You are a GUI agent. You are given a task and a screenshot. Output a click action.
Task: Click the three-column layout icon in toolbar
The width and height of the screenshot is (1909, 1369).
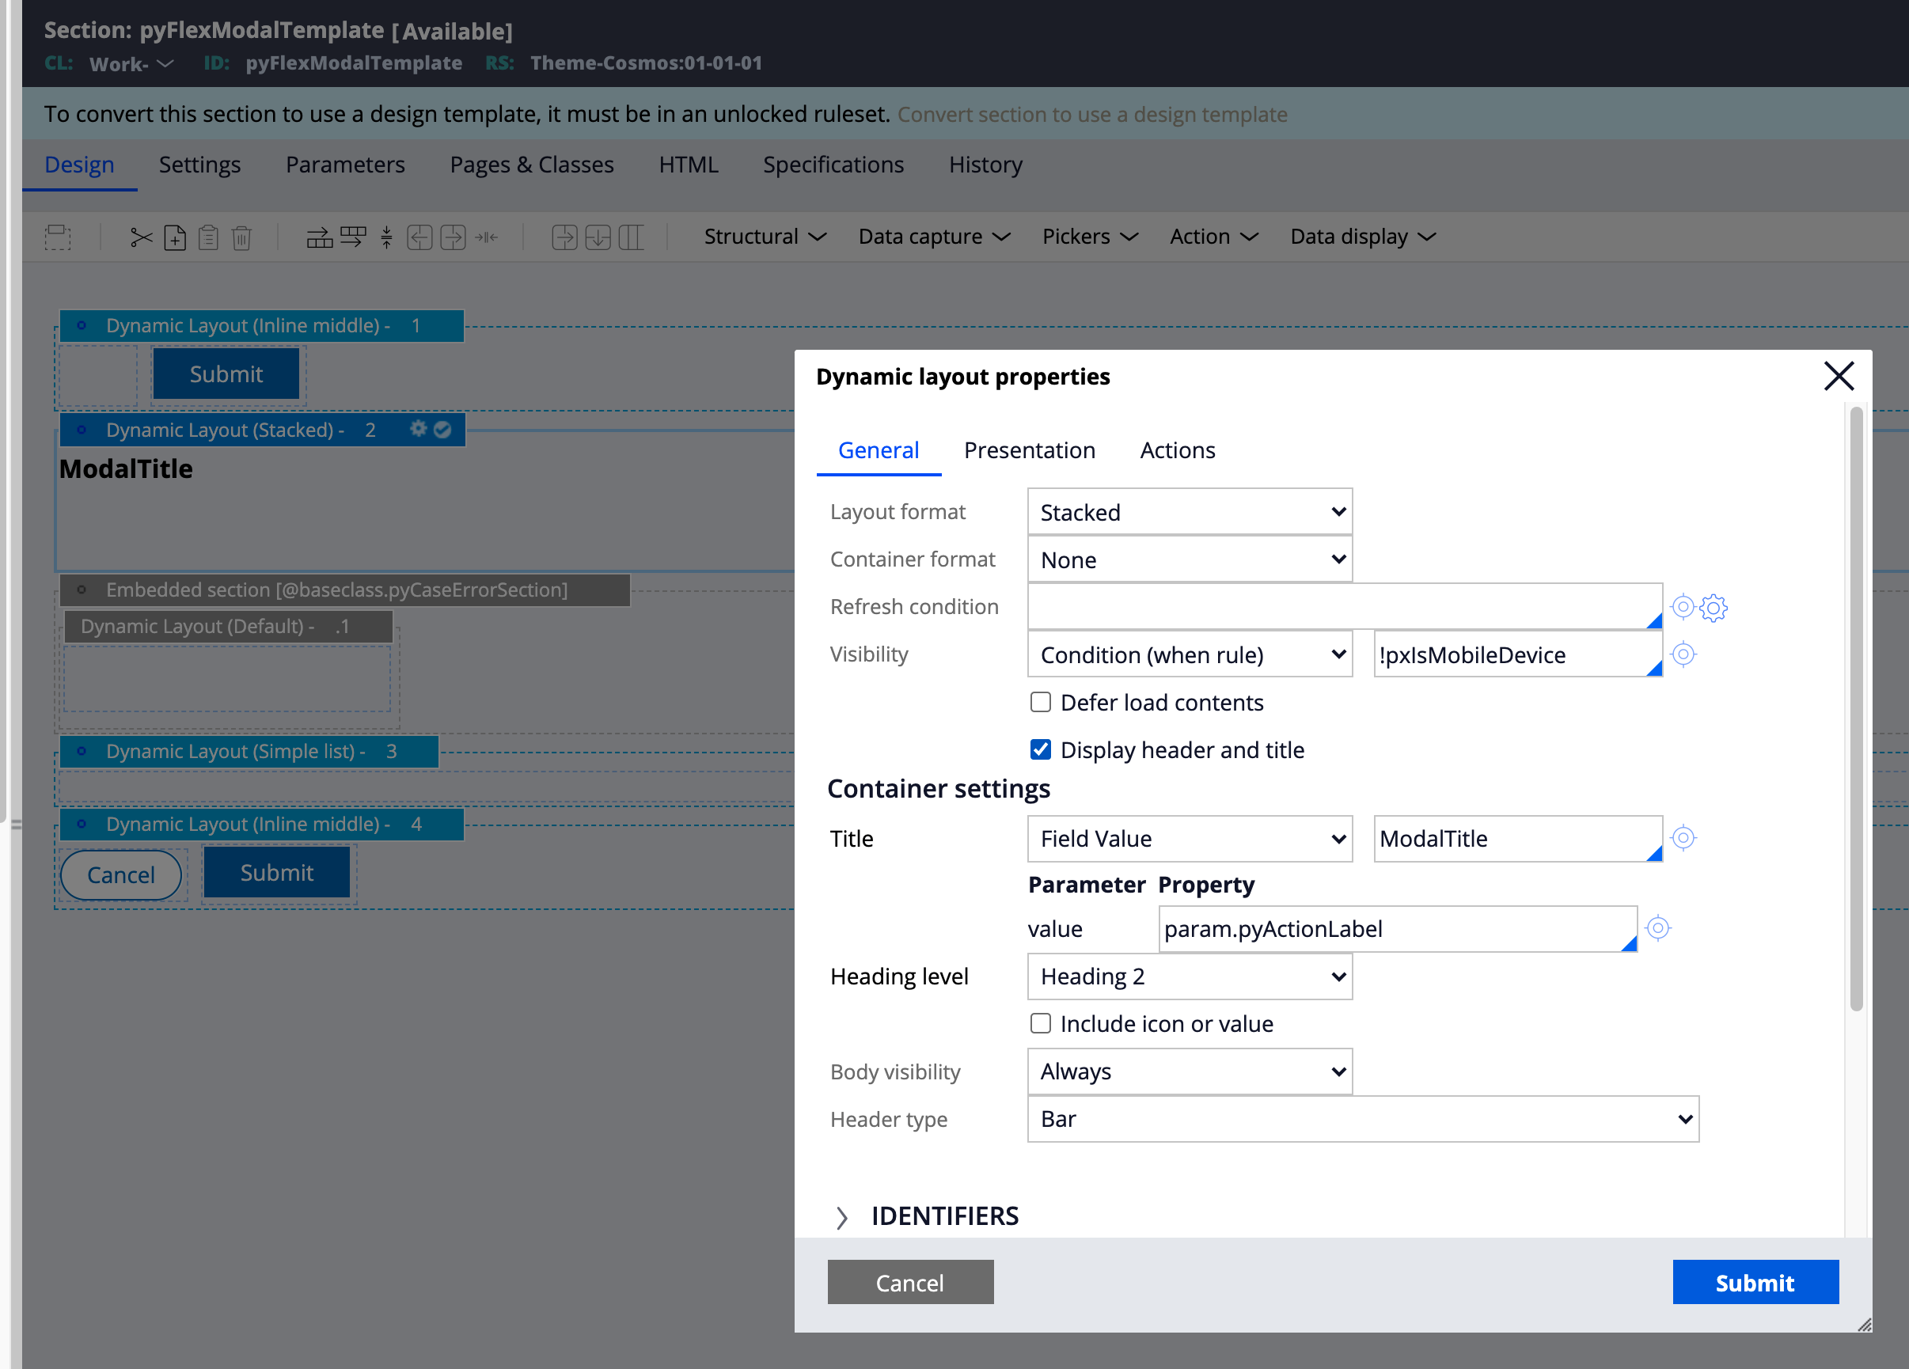tap(632, 237)
